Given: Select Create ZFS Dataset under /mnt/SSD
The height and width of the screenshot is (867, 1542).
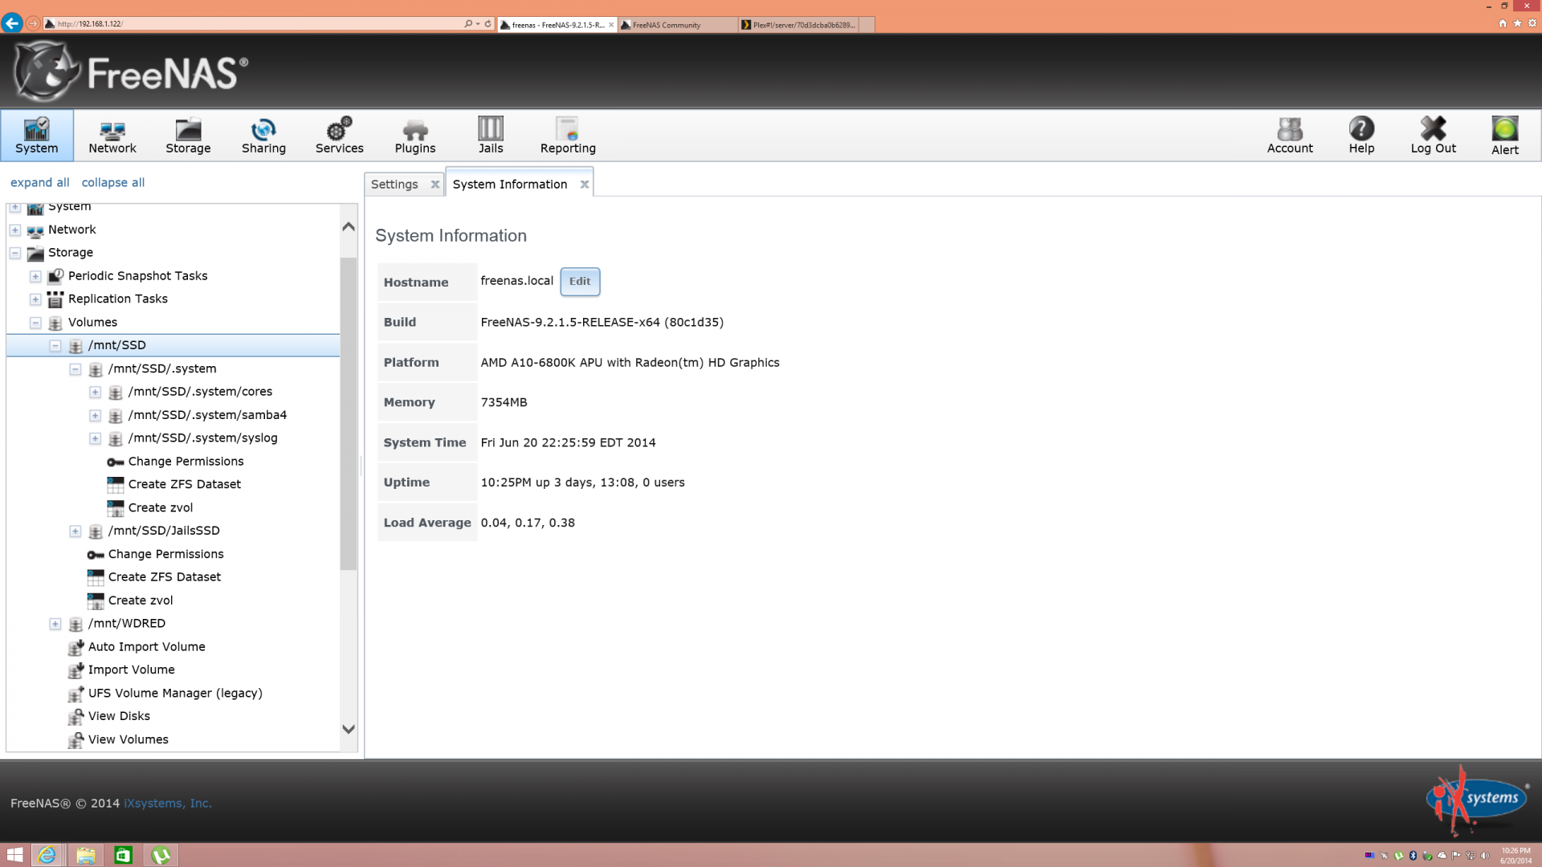Looking at the screenshot, I should click(x=164, y=577).
